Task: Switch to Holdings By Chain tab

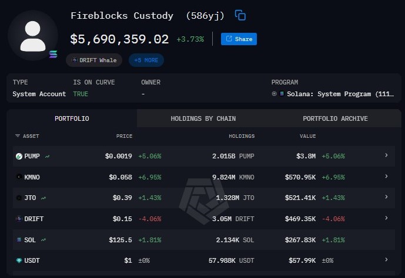Action: point(203,118)
